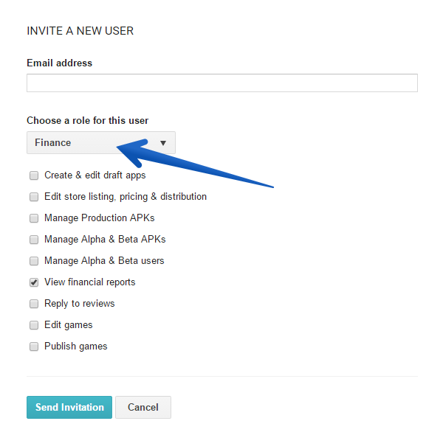Toggle the Reply to reviews checkbox
Viewport: 443px width, 435px height.
coord(34,304)
